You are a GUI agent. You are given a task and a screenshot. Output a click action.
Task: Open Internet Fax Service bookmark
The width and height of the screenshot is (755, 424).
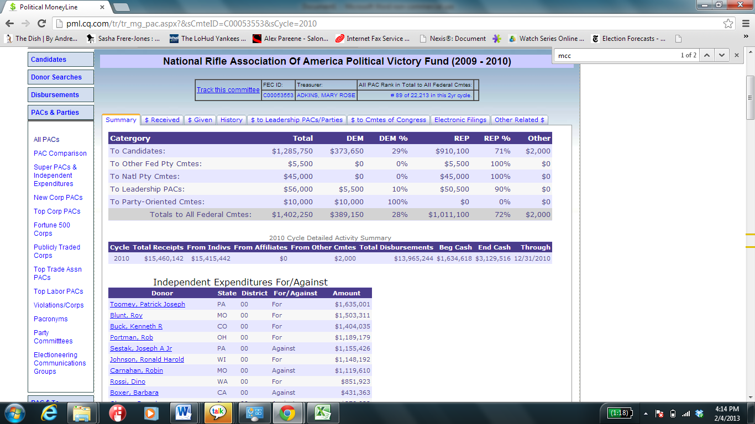(373, 39)
